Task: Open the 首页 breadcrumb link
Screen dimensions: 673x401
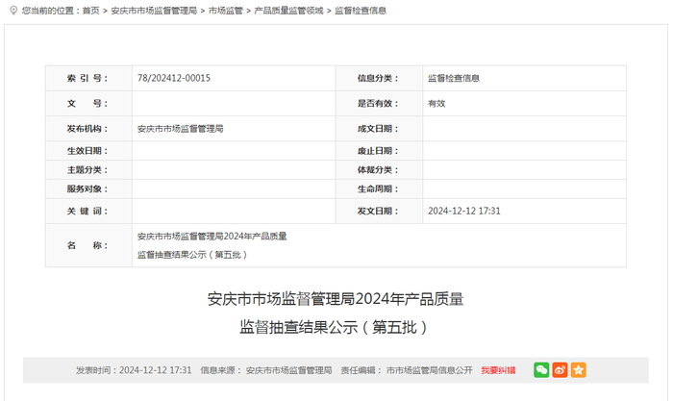Action: [90, 11]
